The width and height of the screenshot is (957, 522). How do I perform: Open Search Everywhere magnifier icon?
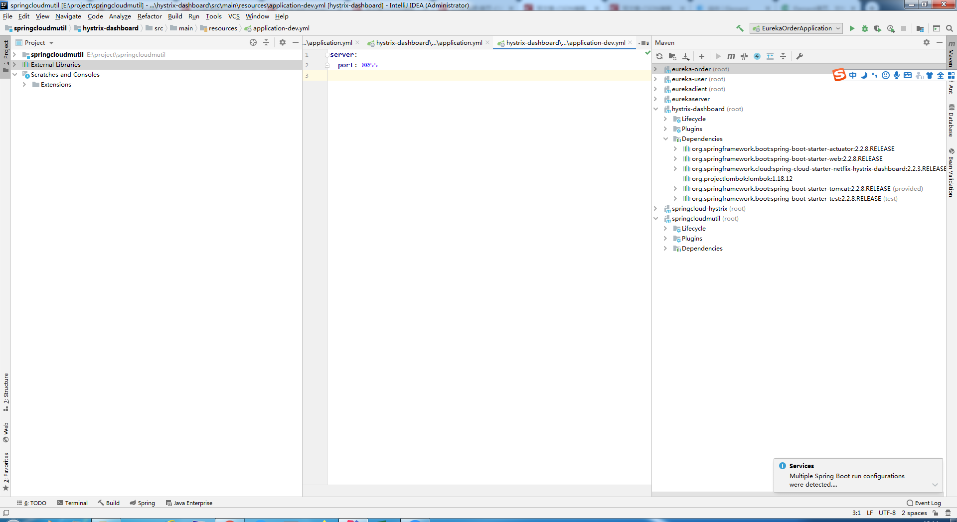click(950, 28)
